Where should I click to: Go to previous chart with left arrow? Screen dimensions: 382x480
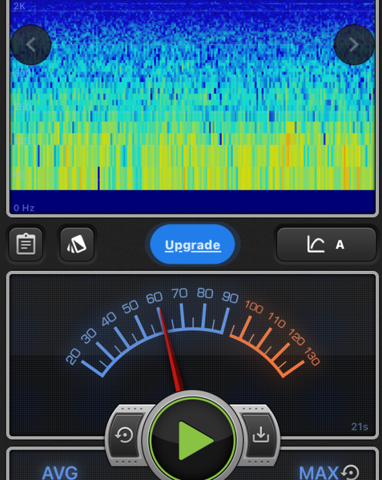[x=31, y=45]
